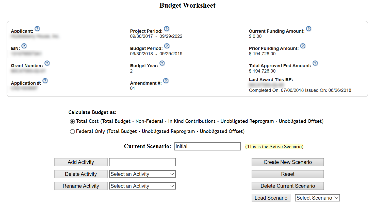375x205 pixels.
Task: Select Total Cost budget calculation option
Action: pyautogui.click(x=72, y=122)
